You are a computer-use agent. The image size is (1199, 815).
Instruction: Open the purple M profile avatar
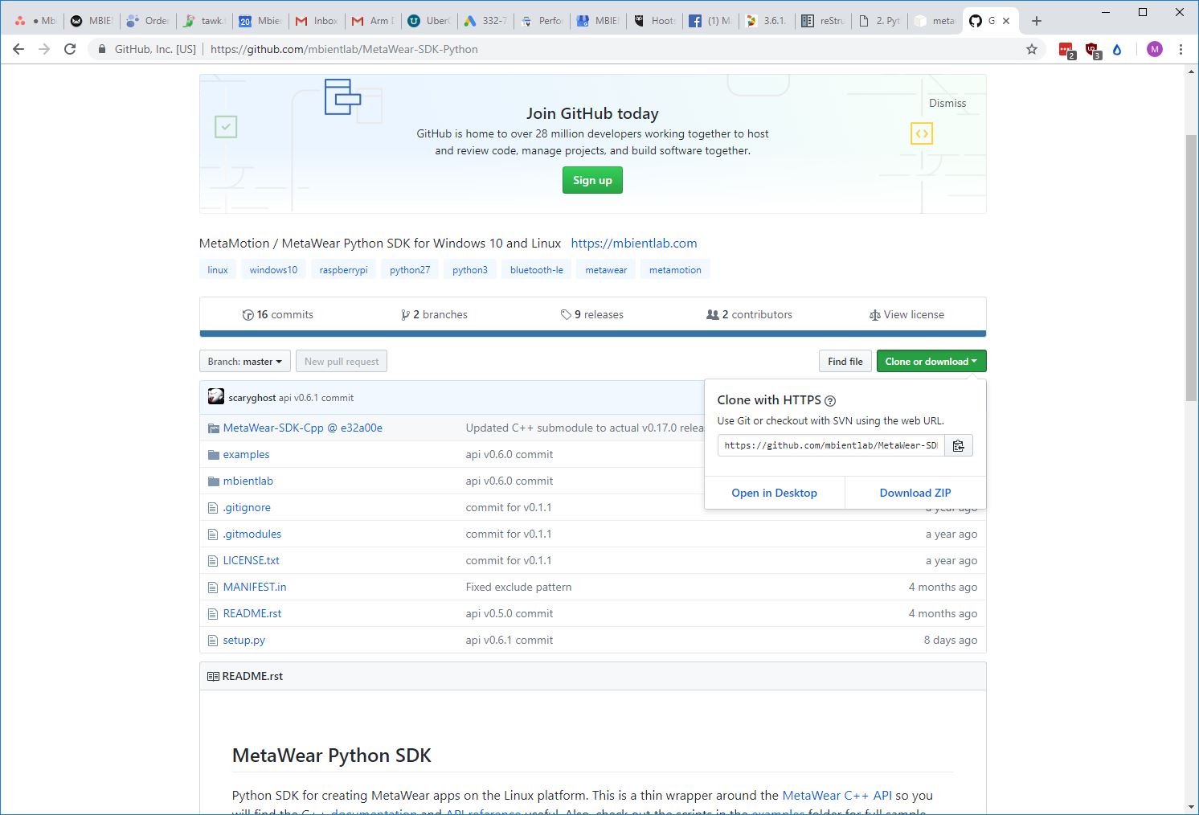[1155, 49]
